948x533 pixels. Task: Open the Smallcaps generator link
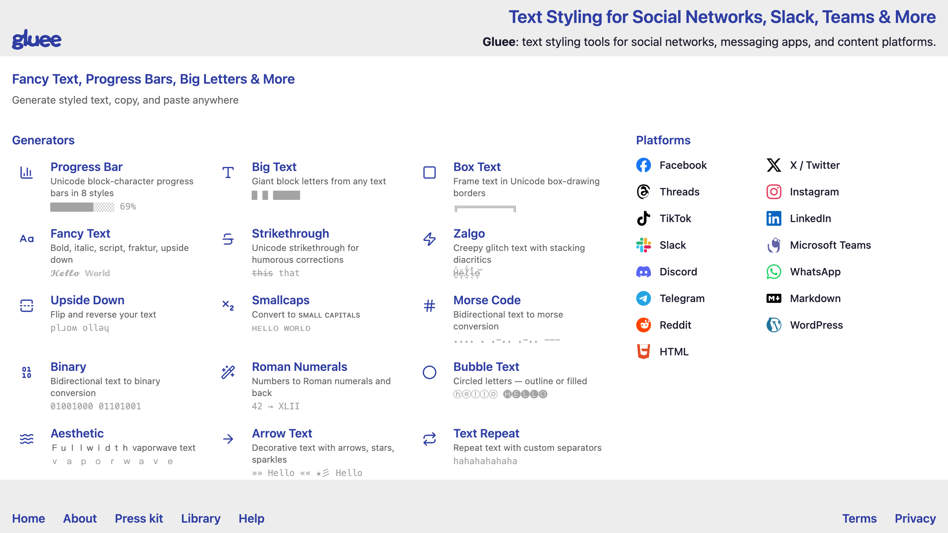coord(281,300)
